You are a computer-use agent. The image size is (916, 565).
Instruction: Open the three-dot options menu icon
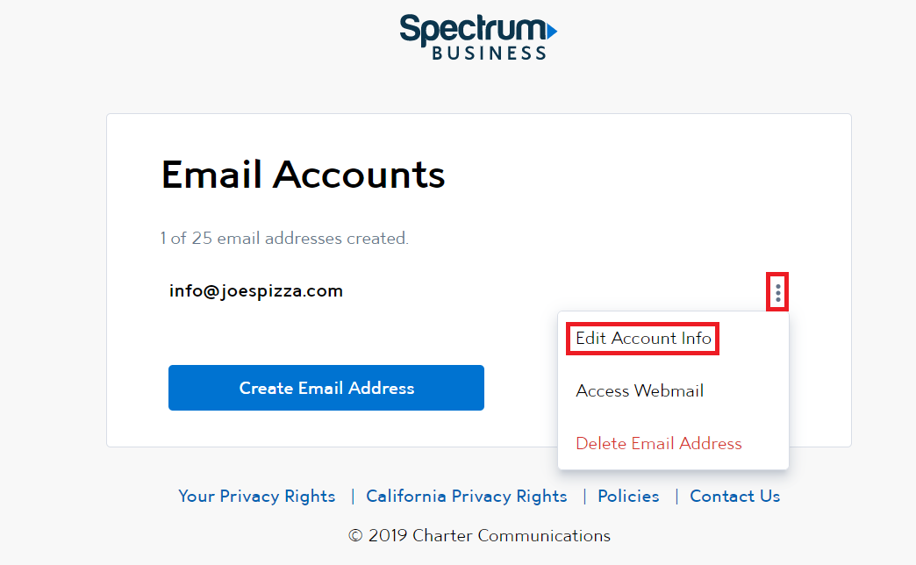point(777,293)
